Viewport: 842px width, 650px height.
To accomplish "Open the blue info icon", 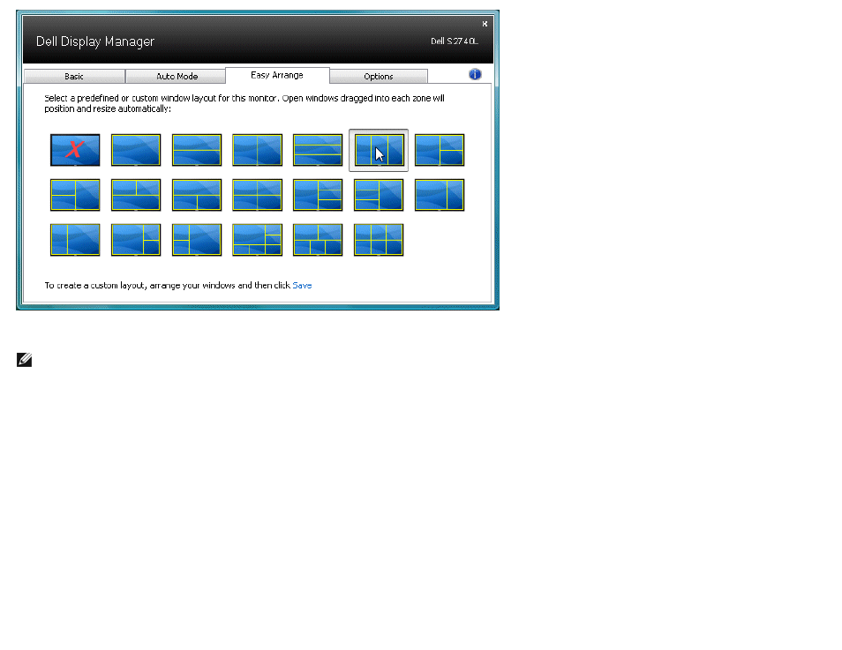I will pos(475,75).
